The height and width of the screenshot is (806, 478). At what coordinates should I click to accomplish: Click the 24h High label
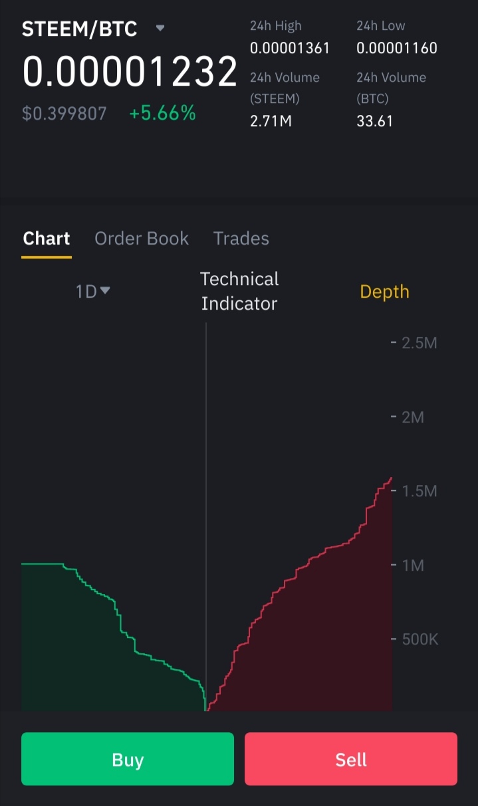tap(276, 26)
